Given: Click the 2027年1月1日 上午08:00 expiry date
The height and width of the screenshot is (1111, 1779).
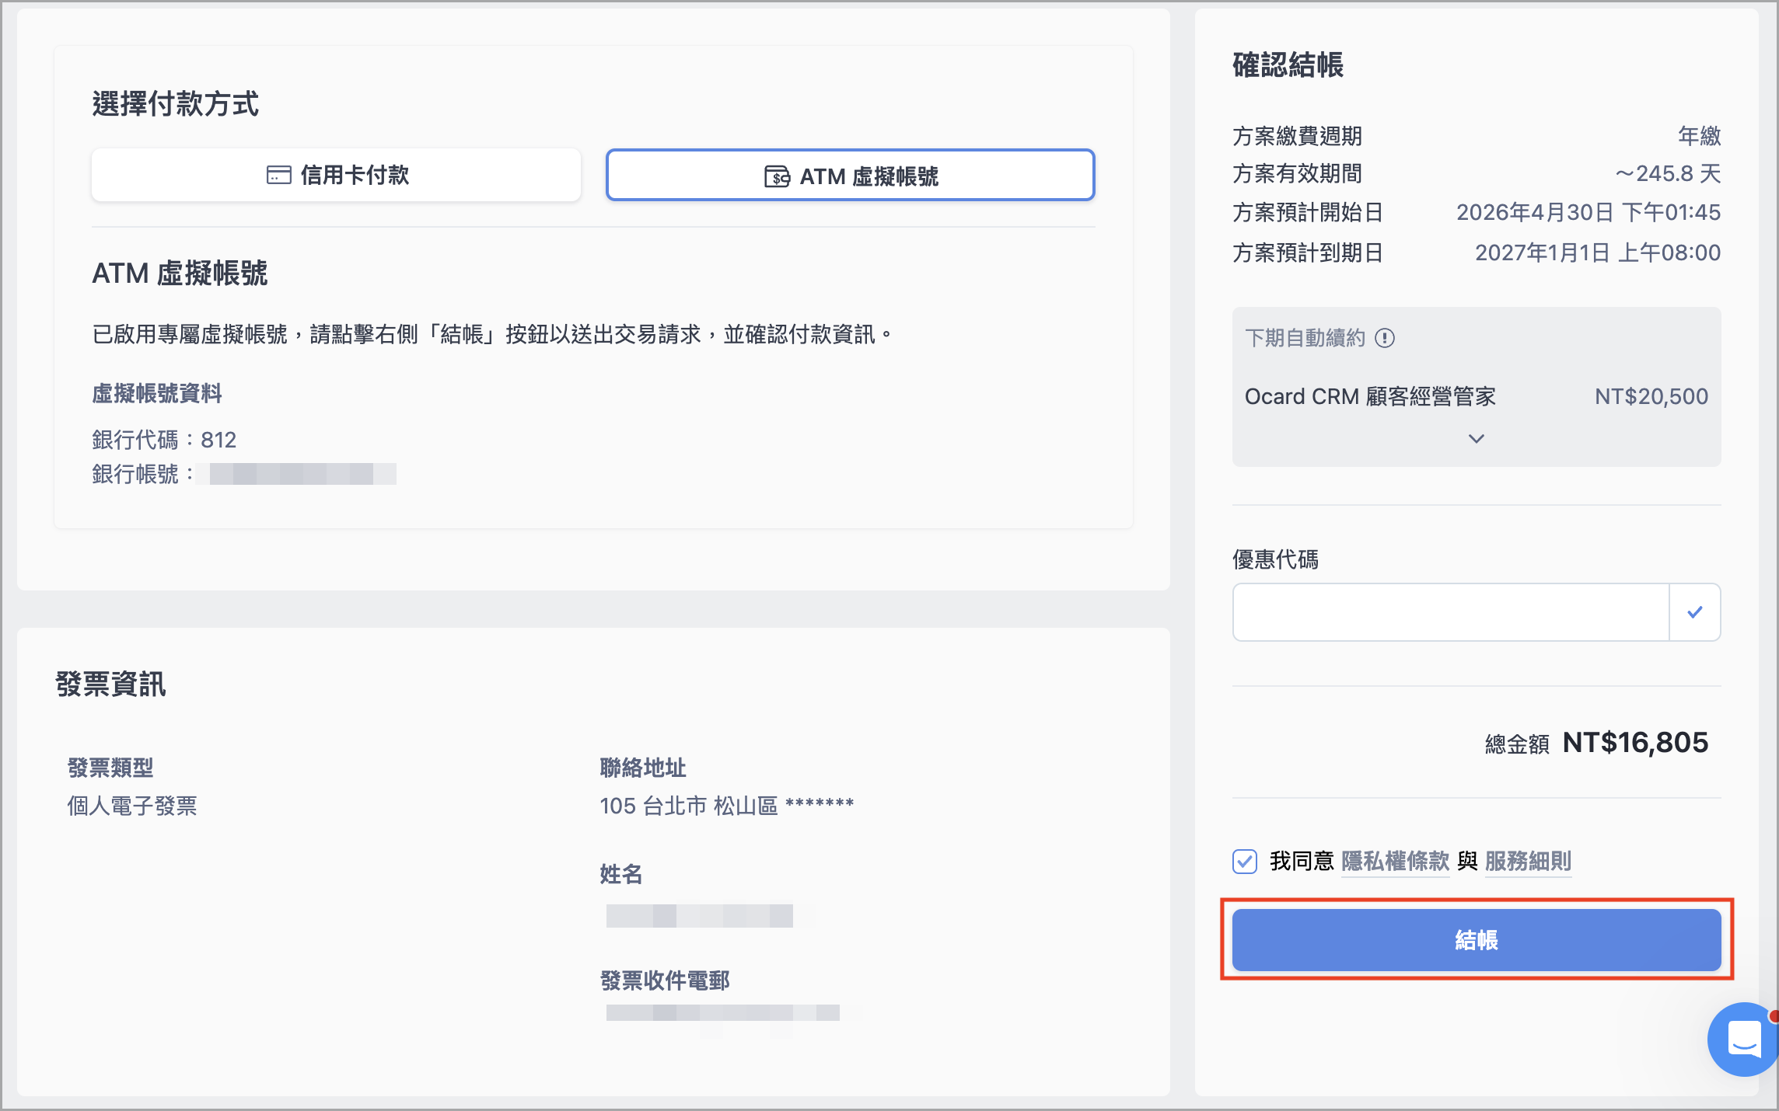Looking at the screenshot, I should tap(1598, 252).
